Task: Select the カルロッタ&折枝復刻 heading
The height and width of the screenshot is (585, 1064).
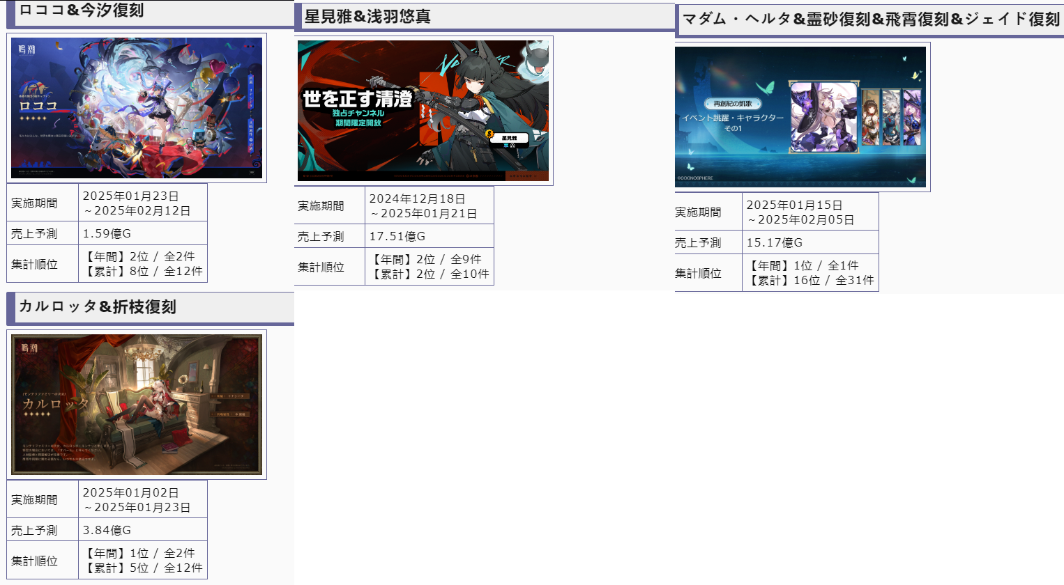Action: pos(98,307)
